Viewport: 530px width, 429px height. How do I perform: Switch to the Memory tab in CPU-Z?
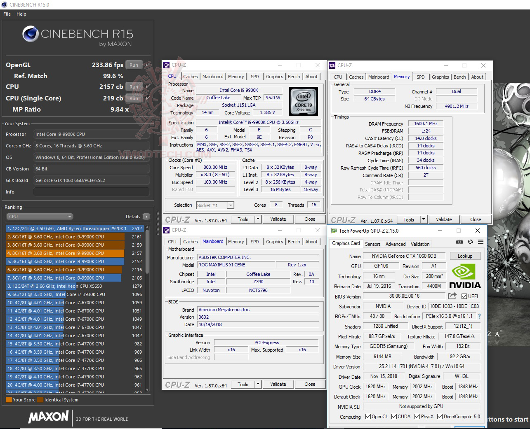coord(236,77)
